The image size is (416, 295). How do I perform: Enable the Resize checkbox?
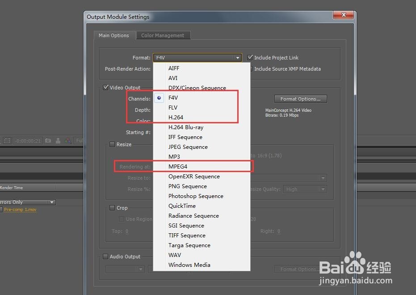tap(112, 144)
